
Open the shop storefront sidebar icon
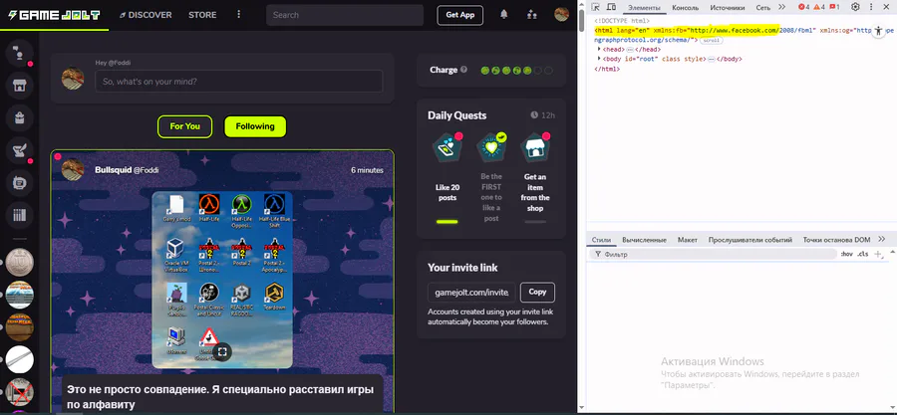tap(20, 86)
